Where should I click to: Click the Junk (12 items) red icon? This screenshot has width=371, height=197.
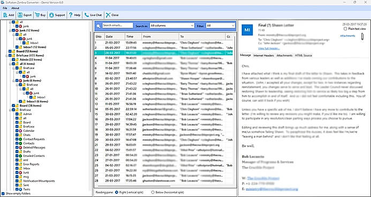click(x=17, y=31)
